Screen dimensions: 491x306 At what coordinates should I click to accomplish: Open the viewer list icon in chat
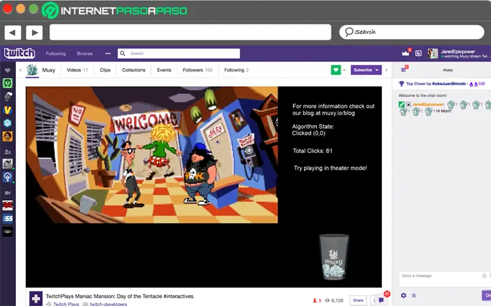413,296
